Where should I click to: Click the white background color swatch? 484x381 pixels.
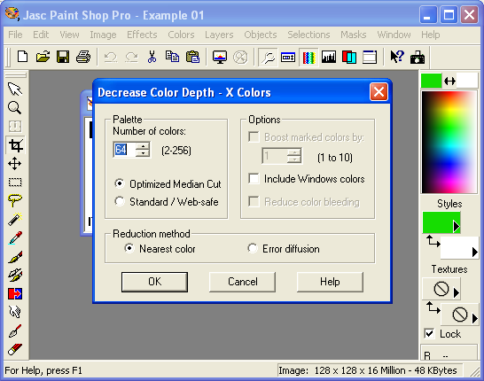click(x=467, y=81)
